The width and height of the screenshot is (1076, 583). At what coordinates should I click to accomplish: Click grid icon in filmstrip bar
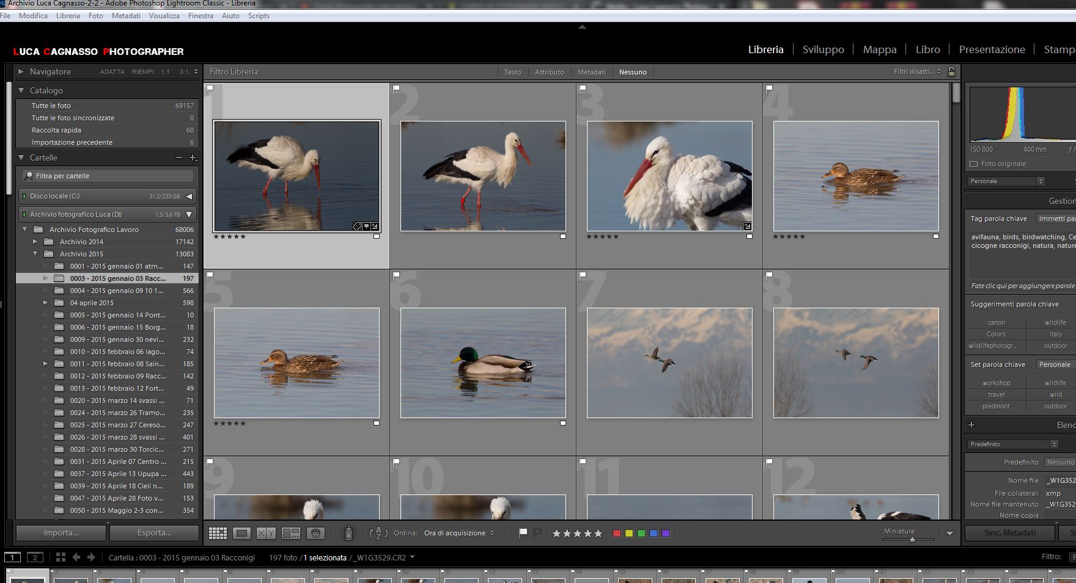[x=61, y=557]
